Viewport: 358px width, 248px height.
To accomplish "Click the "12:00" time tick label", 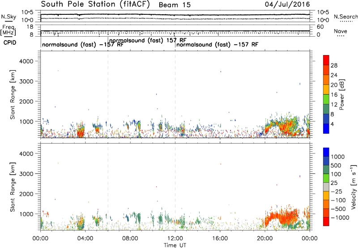I will 175,239.
